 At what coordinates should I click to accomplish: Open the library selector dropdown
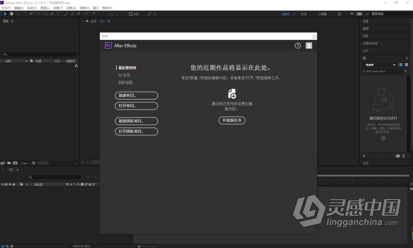coord(379,65)
